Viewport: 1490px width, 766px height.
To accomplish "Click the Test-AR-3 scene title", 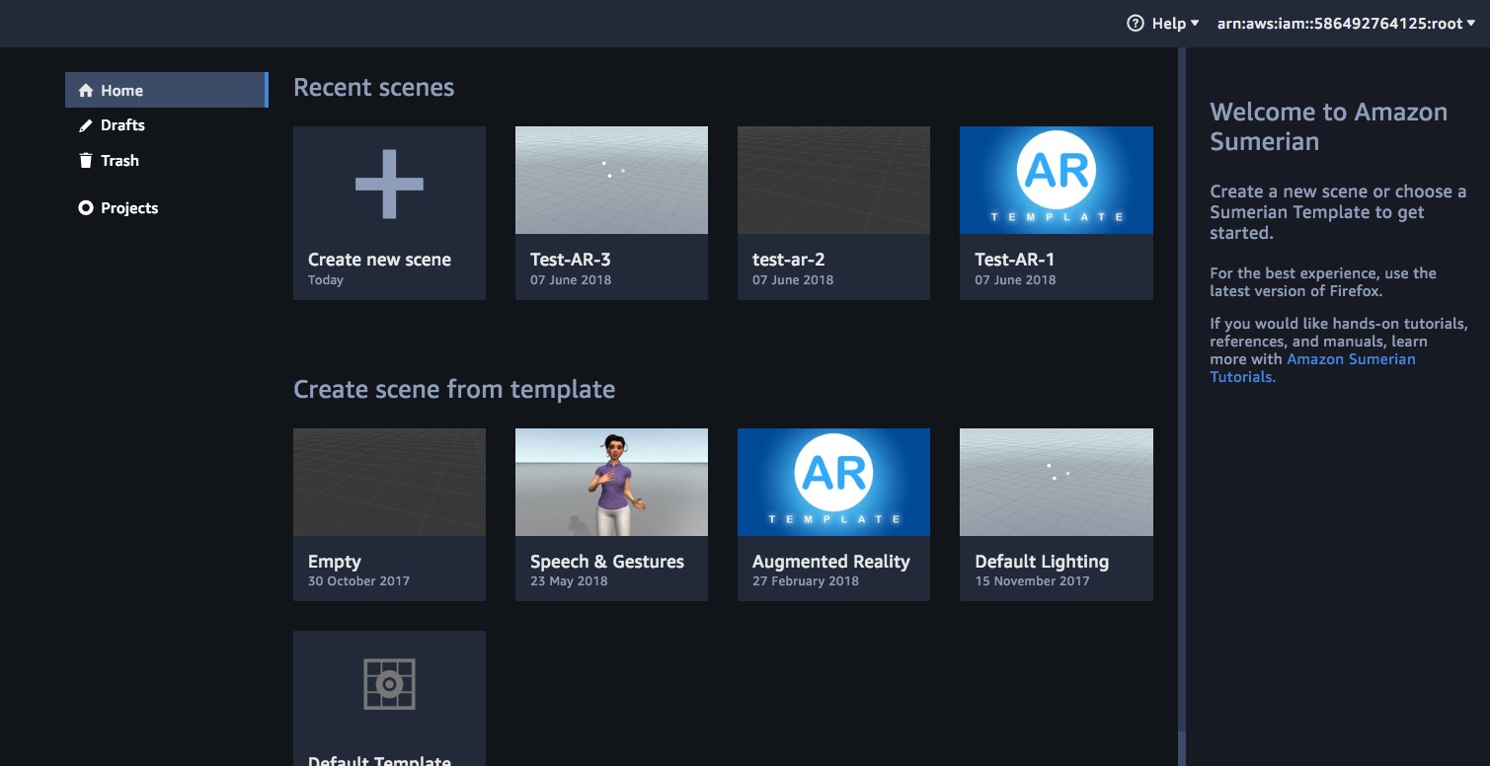I will click(x=571, y=260).
